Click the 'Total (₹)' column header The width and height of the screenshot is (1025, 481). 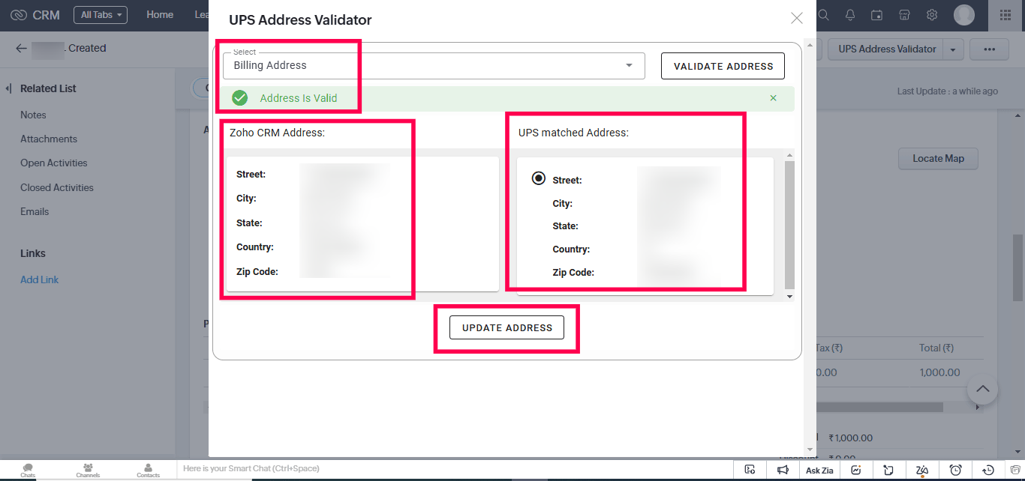click(936, 348)
